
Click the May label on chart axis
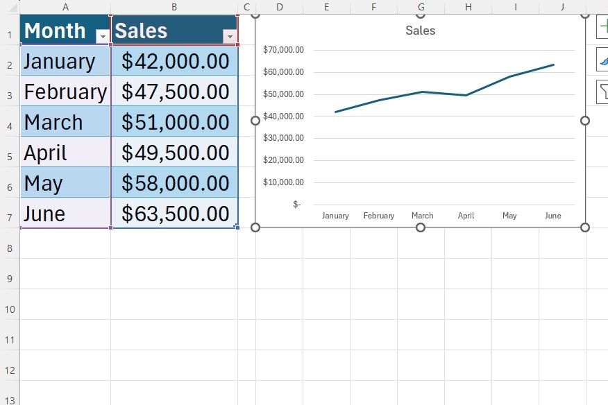[509, 216]
